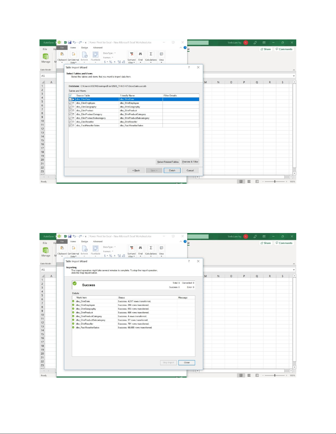Click Get External Data icon above table selection dialog
This screenshot has width=336, height=434.
73,55
